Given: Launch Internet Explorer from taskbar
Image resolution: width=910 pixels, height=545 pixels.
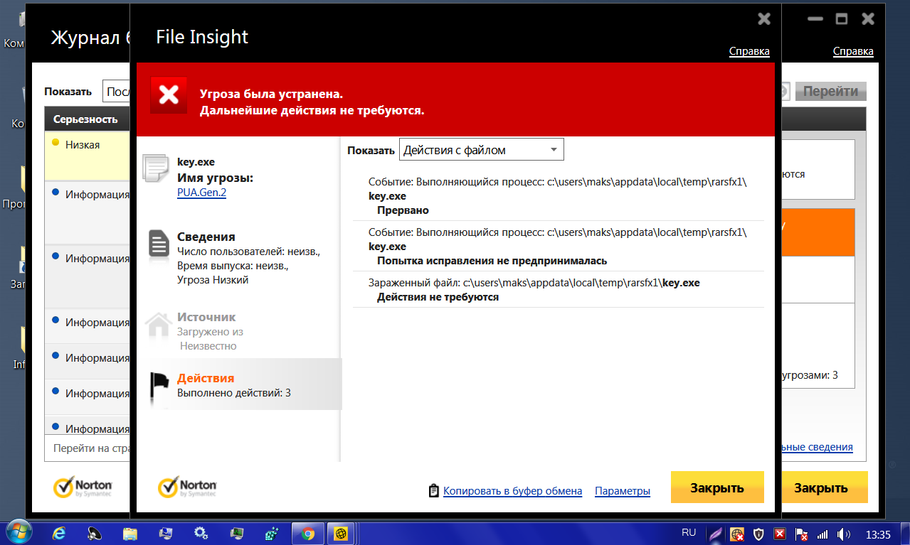Looking at the screenshot, I should click(59, 533).
